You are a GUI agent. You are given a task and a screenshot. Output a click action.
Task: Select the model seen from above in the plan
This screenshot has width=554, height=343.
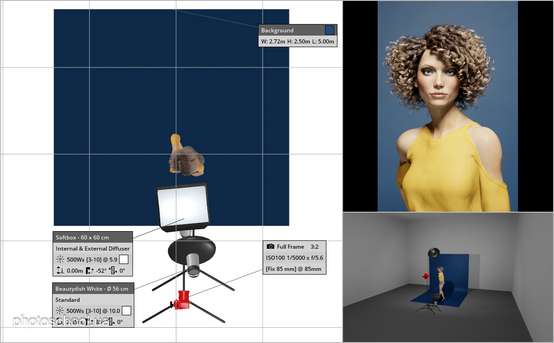186,155
